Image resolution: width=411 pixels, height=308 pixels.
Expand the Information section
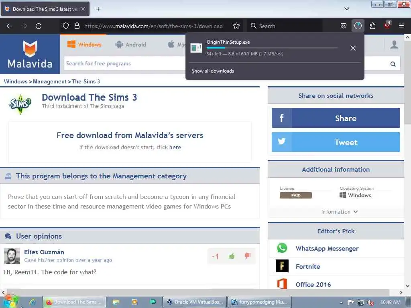click(340, 212)
